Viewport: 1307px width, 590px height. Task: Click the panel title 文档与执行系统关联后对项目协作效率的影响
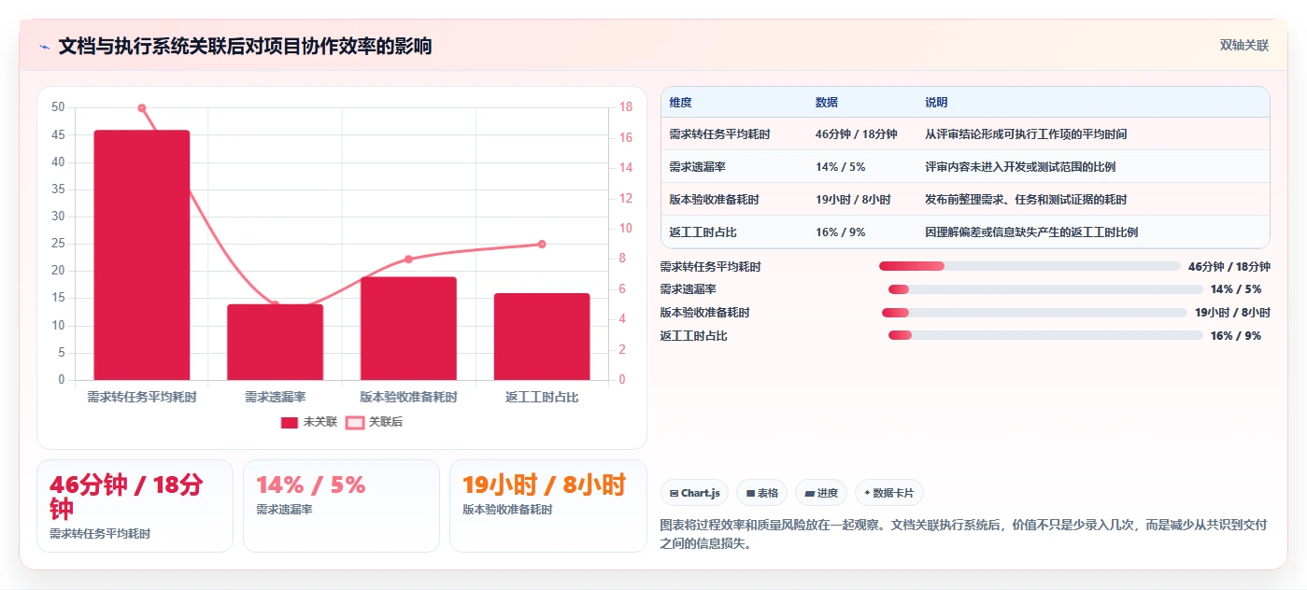point(245,46)
